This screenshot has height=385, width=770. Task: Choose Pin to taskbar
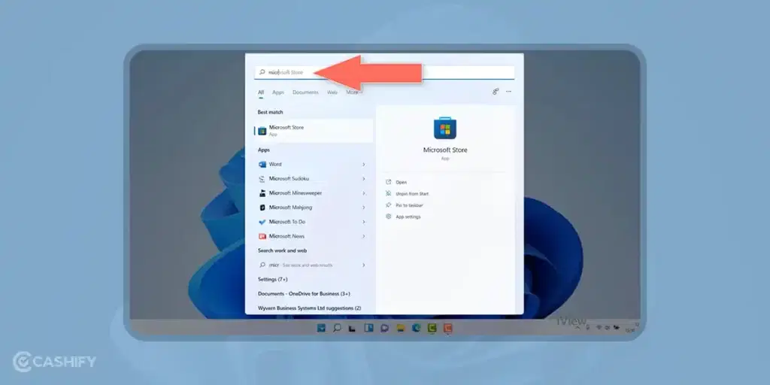tap(409, 205)
